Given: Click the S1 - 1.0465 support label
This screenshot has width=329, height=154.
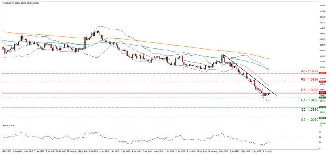Looking at the screenshot, I should pyautogui.click(x=309, y=100).
